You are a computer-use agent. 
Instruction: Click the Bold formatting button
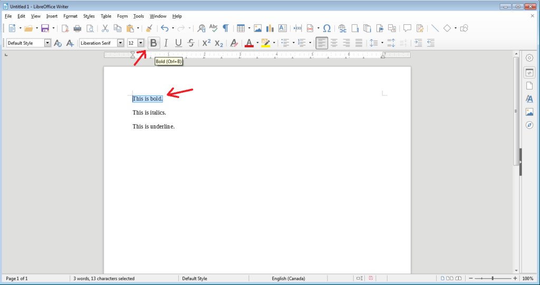point(153,43)
